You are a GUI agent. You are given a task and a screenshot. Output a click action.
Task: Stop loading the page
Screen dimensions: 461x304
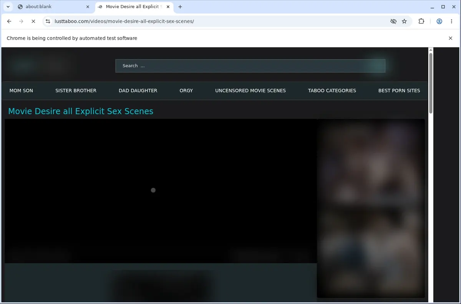(33, 22)
